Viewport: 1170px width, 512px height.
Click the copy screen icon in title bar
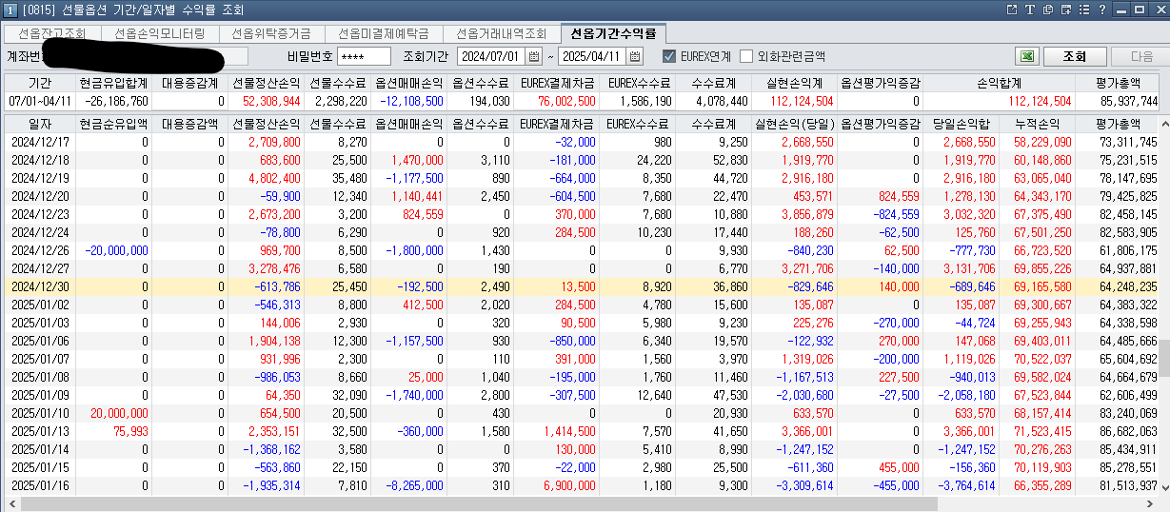pyautogui.click(x=1048, y=10)
